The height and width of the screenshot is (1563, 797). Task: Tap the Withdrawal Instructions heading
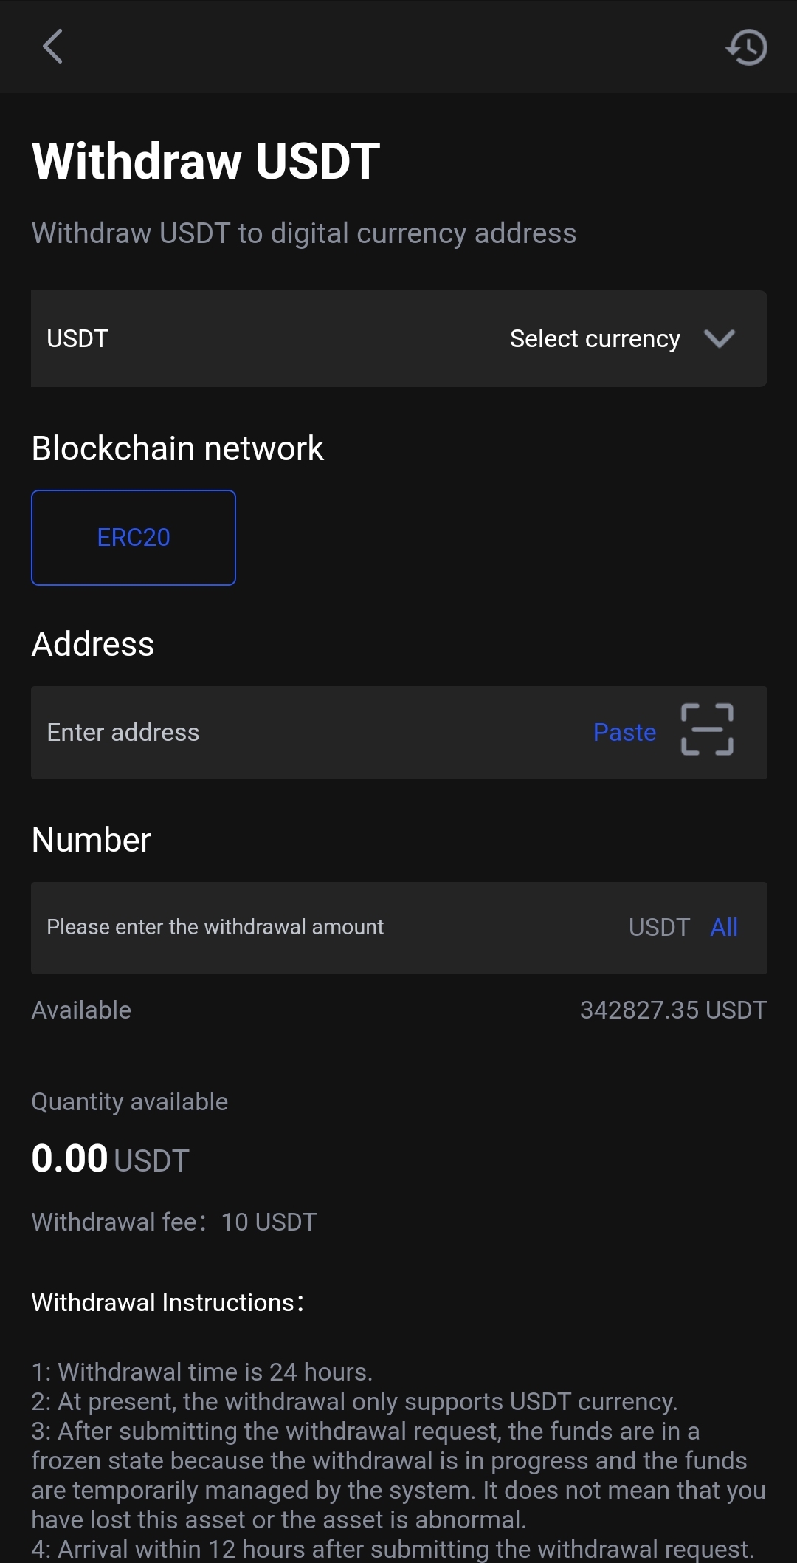pos(168,1302)
